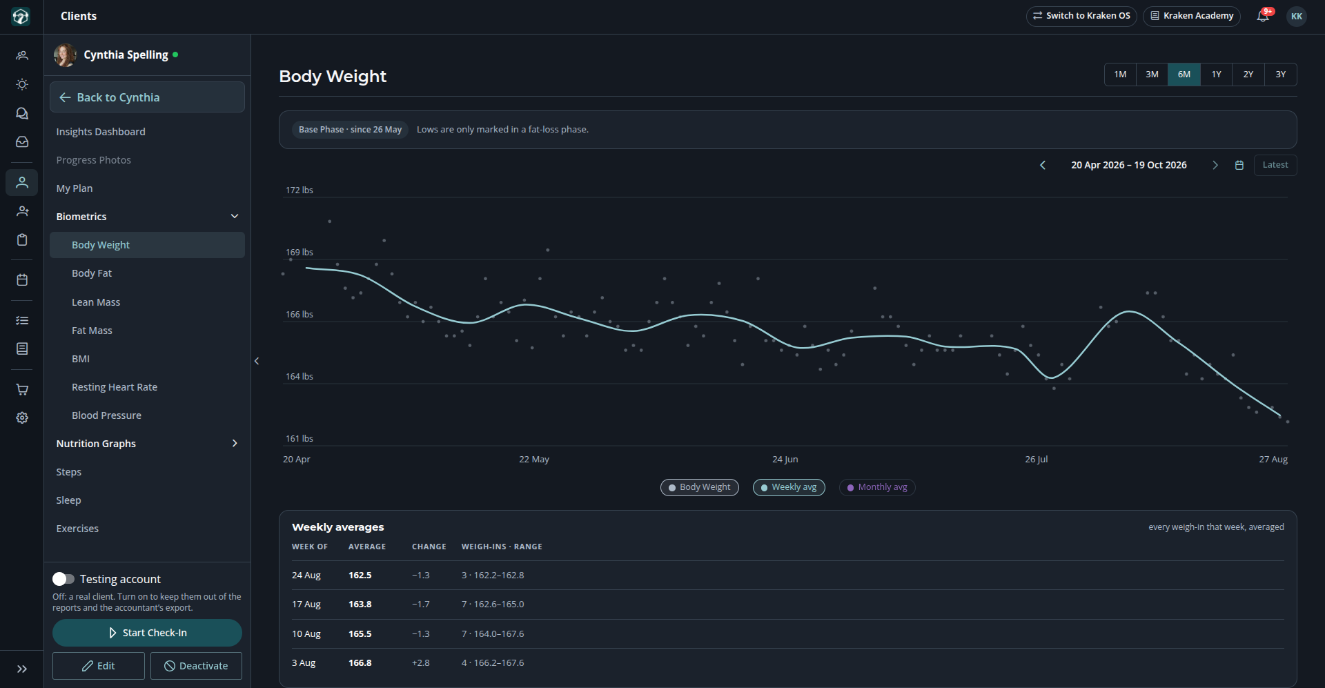This screenshot has height=688, width=1325.
Task: Click the sun-shaped sidebar icon
Action: click(x=22, y=84)
